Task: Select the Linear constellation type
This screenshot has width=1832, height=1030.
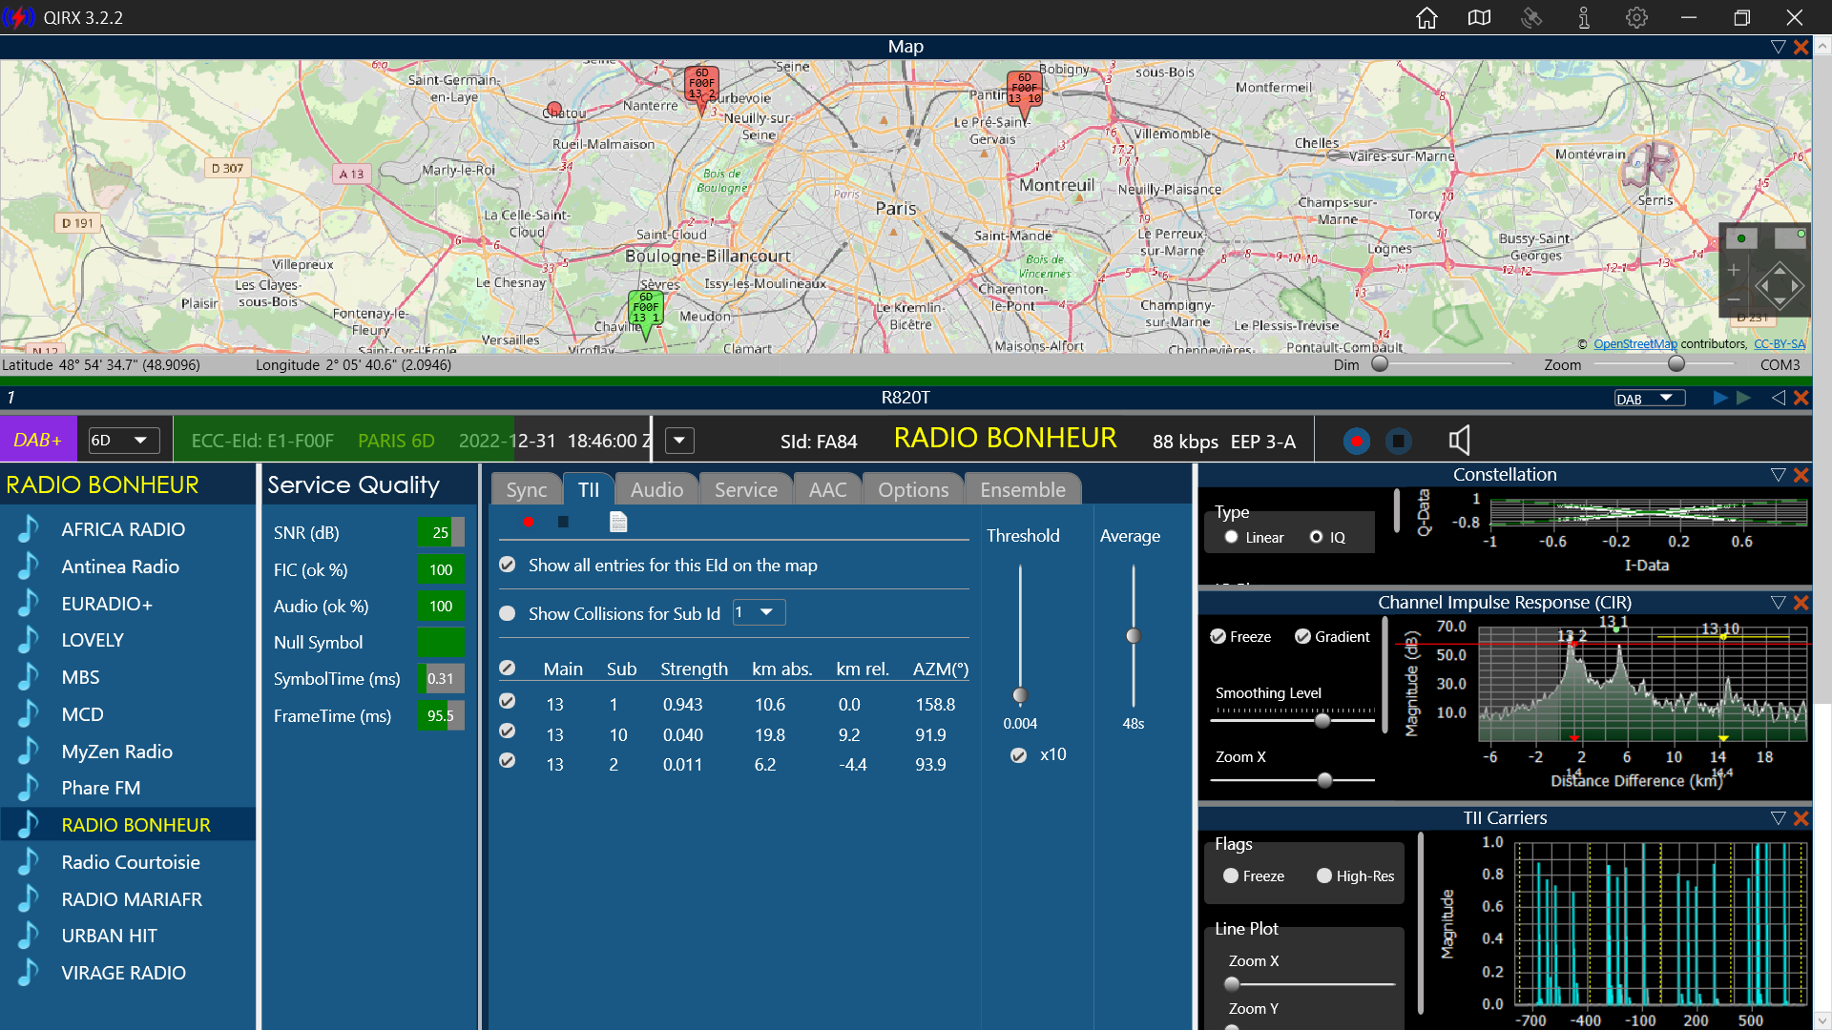Action: [1232, 537]
